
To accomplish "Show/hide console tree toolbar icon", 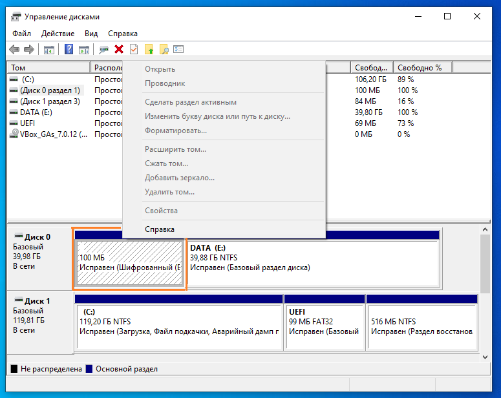I will pyautogui.click(x=49, y=50).
